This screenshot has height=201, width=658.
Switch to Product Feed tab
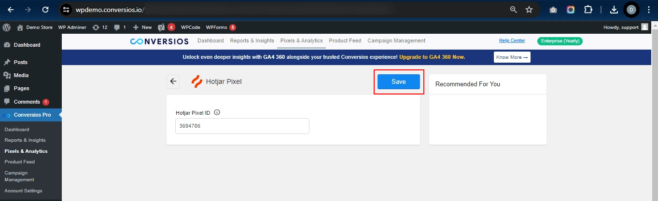pyautogui.click(x=345, y=40)
